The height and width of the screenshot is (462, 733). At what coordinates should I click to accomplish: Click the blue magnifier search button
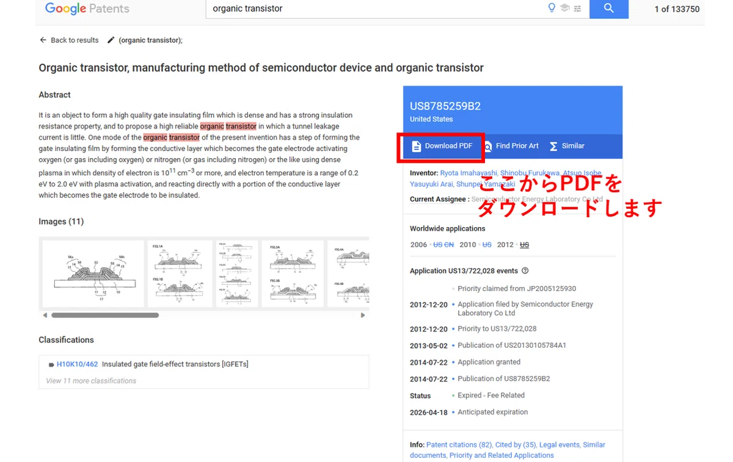pos(609,9)
